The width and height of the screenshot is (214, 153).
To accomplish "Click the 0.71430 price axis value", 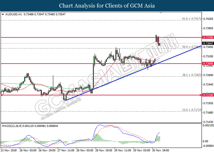I will [x=208, y=122].
